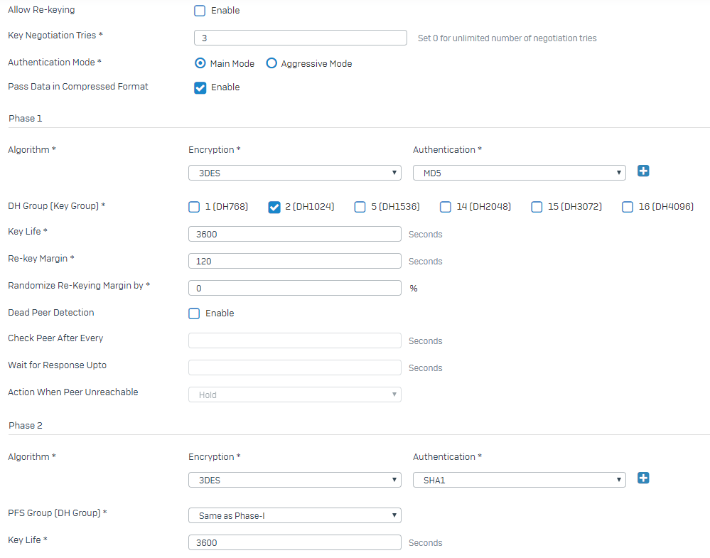Open Phase 1 Encryption 3DES dropdown
Viewport: 710px width, 558px height.
(x=294, y=173)
